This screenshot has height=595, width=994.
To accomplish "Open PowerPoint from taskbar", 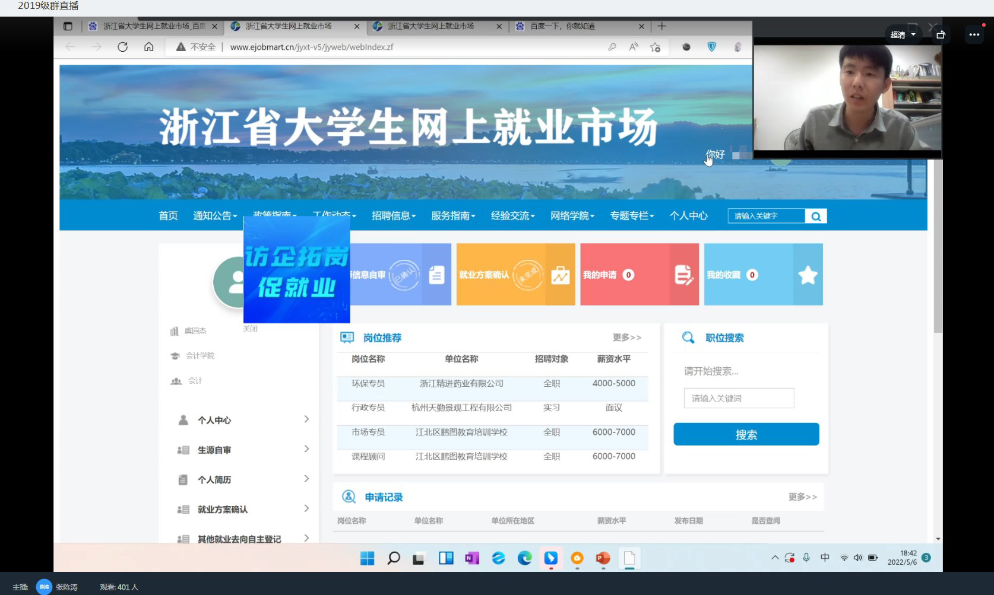I will pyautogui.click(x=603, y=558).
